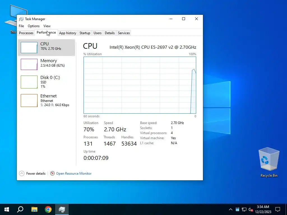This screenshot has width=287, height=215.
Task: Click the Up time value 0:00:07:09
Action: 96,158
